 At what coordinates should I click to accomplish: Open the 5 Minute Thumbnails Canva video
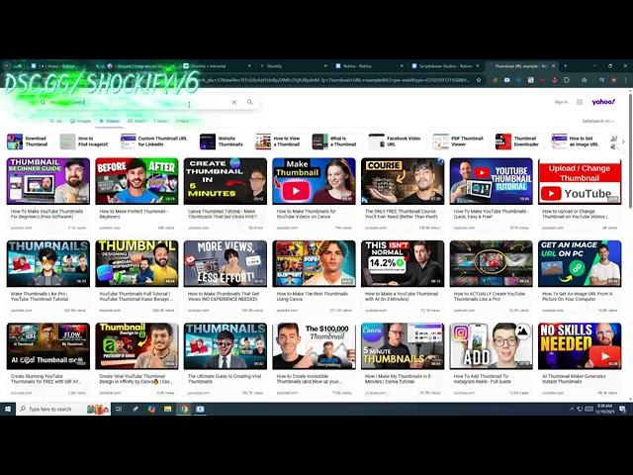click(x=403, y=345)
